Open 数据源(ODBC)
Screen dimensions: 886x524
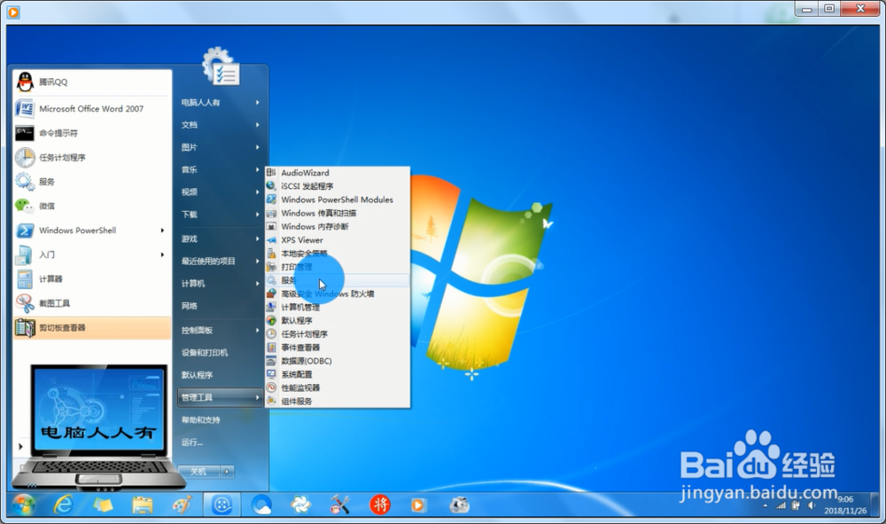click(x=338, y=361)
